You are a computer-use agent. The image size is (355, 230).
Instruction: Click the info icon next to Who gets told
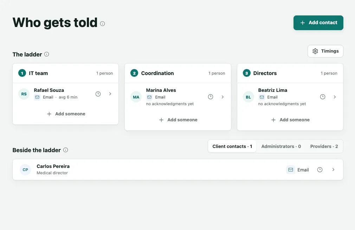pyautogui.click(x=102, y=23)
